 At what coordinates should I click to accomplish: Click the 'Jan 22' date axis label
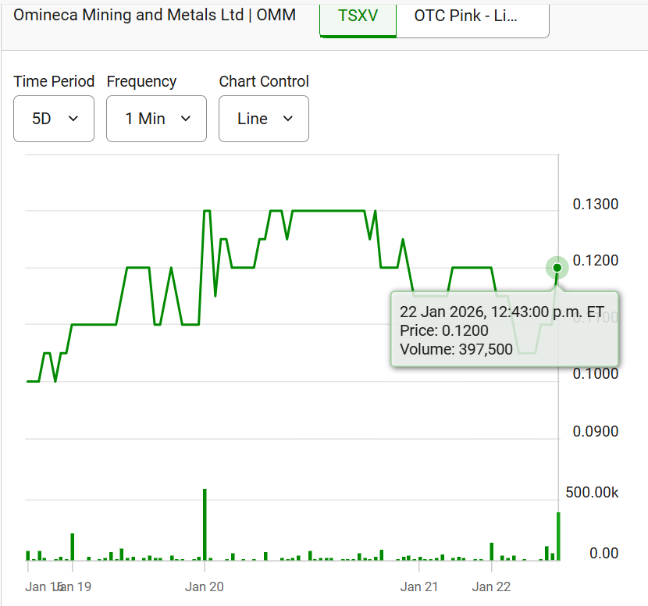(491, 586)
